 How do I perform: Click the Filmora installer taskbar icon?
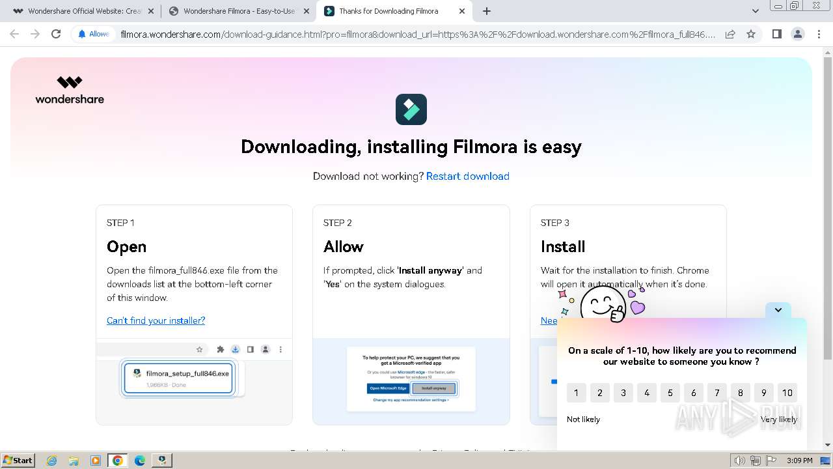coord(162,461)
